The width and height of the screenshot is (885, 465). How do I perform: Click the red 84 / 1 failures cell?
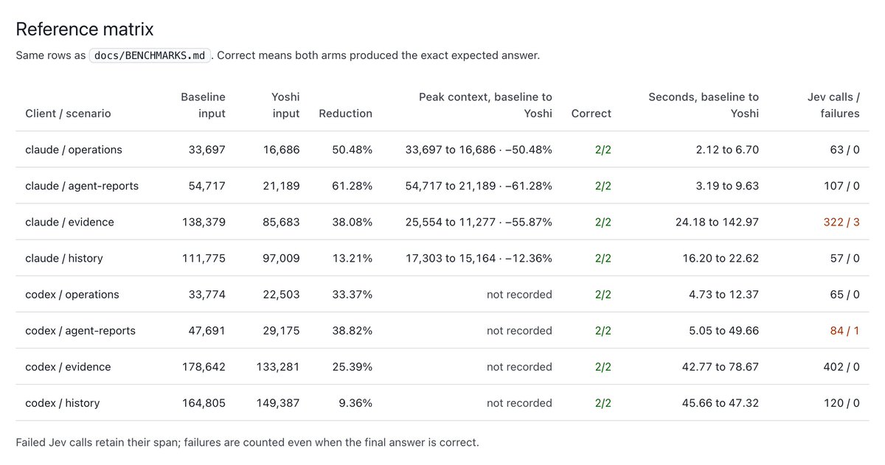(844, 331)
